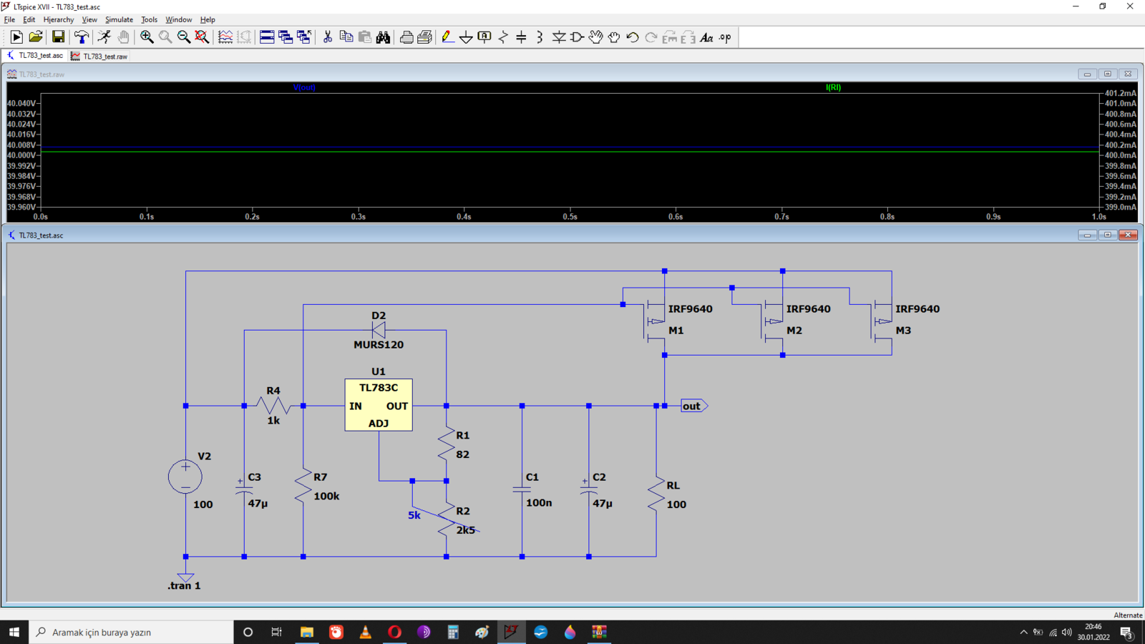The image size is (1145, 644).
Task: Click the Zoom Out magnifier icon
Action: (x=184, y=37)
